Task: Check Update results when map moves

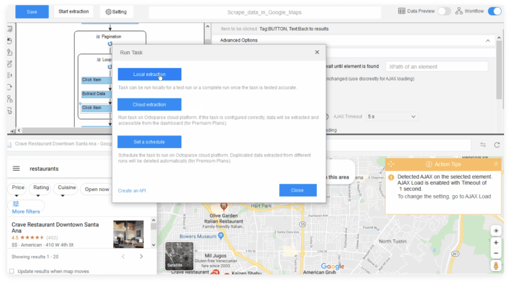Action: pyautogui.click(x=12, y=271)
